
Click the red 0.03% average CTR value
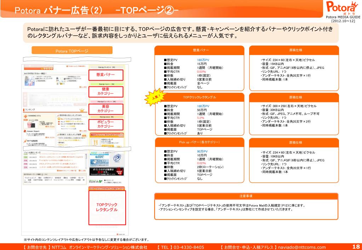click(201, 72)
